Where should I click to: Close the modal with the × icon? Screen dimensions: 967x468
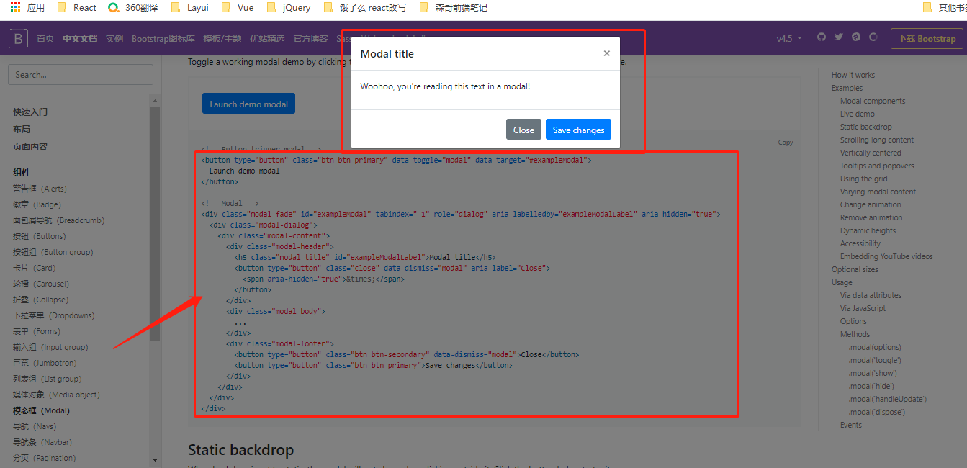click(x=606, y=53)
